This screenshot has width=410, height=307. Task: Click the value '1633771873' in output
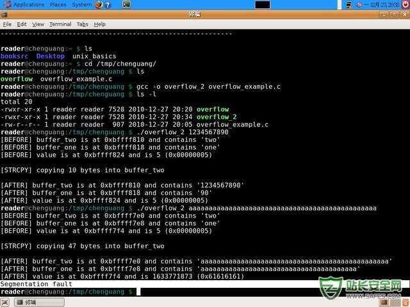pos(172,276)
